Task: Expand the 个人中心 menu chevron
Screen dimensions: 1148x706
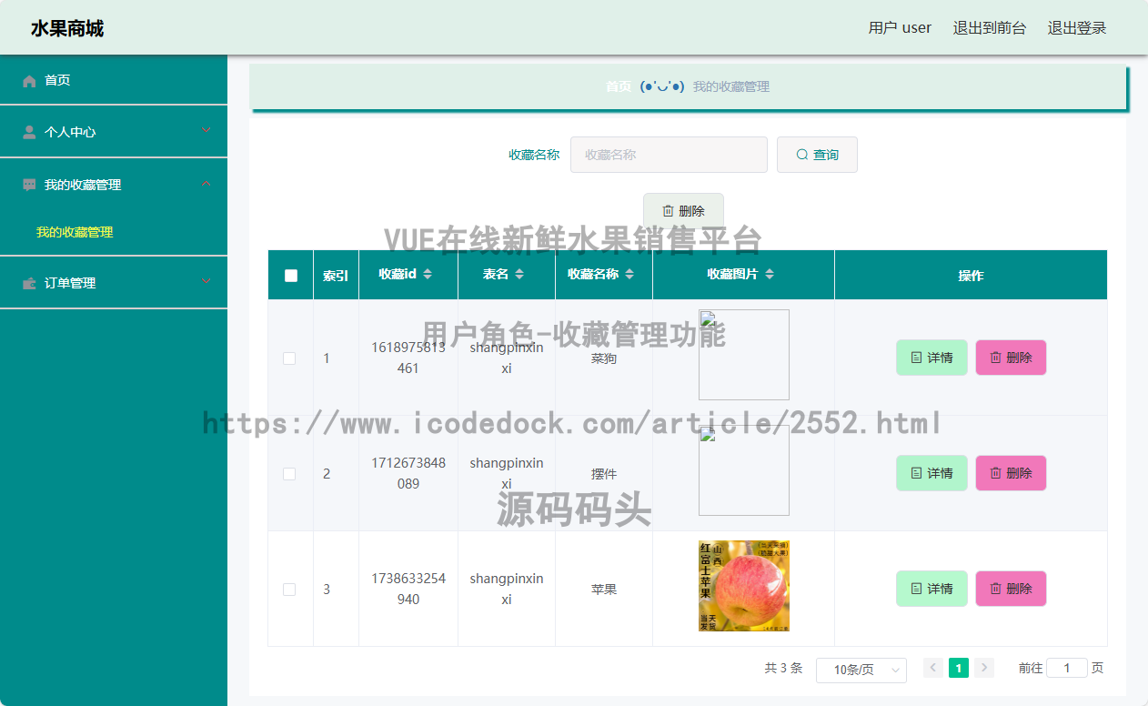Action: pyautogui.click(x=206, y=131)
